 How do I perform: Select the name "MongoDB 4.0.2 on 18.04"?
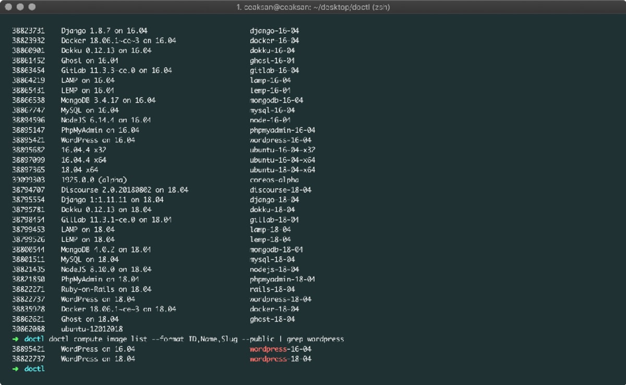pos(106,250)
